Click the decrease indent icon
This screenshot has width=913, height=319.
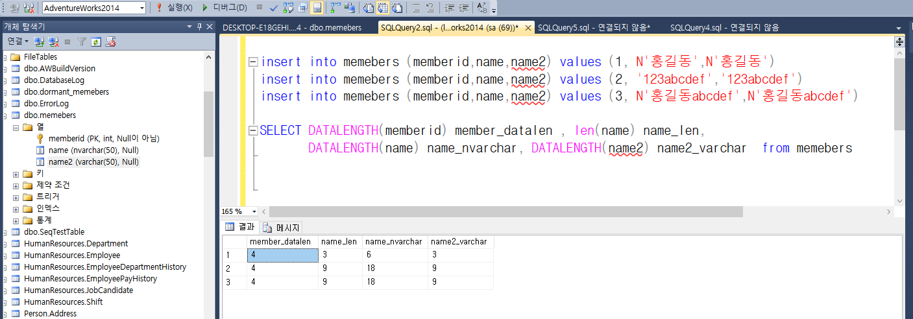point(448,8)
